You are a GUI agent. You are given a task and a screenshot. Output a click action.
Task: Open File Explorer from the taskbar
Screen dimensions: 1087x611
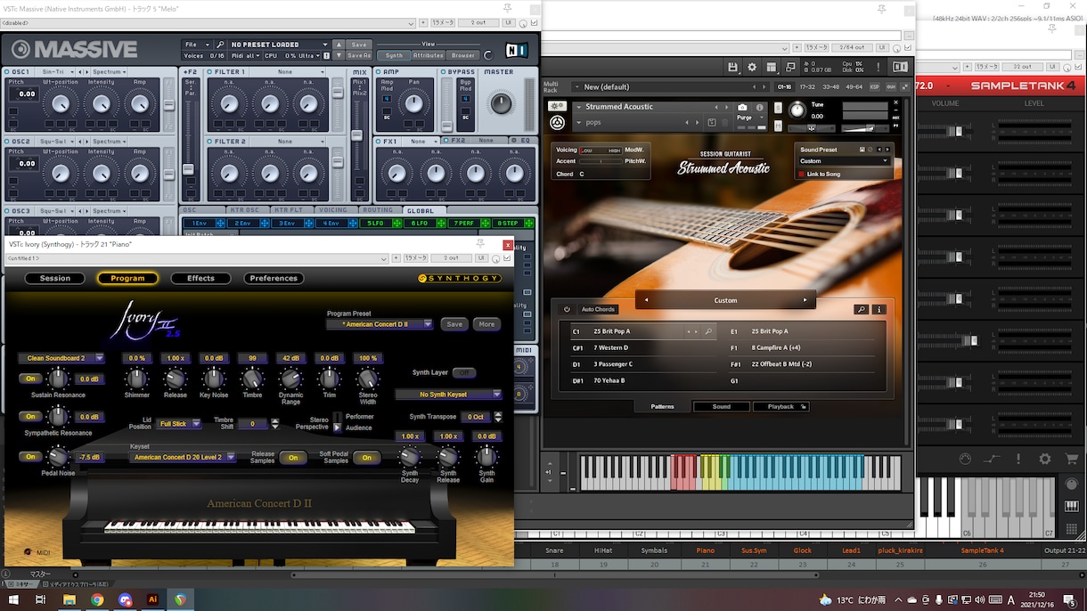[69, 600]
